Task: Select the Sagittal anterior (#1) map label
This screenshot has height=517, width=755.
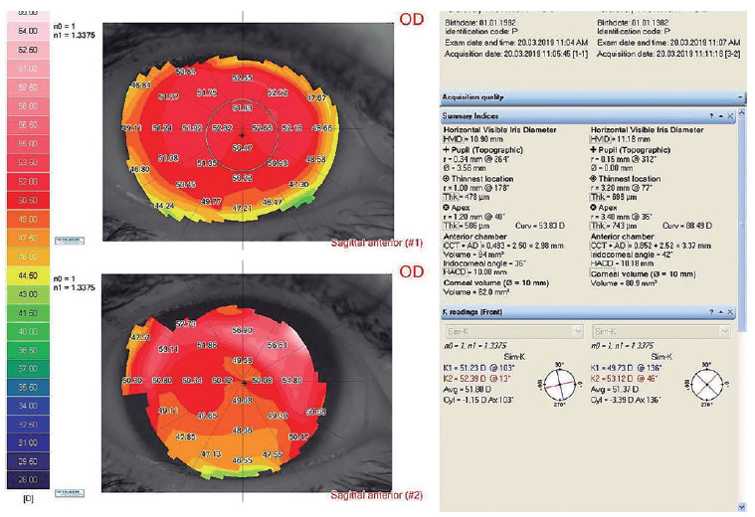Action: click(370, 243)
